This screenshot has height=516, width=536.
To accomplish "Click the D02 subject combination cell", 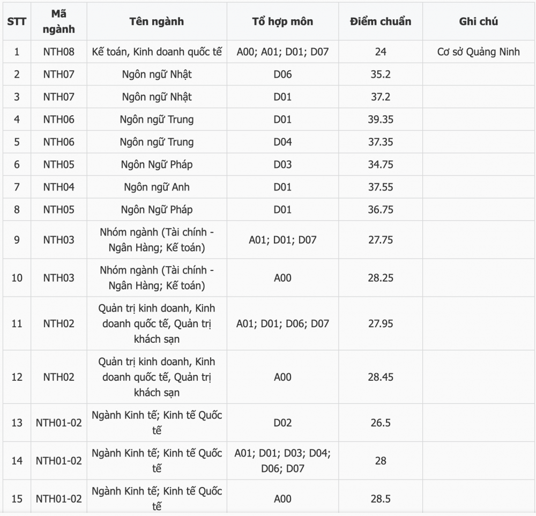I will (x=282, y=423).
